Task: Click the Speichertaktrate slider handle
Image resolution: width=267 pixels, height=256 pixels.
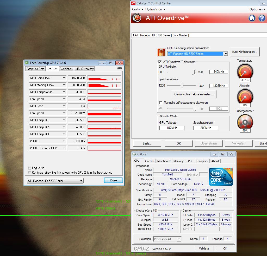Action: point(182,86)
